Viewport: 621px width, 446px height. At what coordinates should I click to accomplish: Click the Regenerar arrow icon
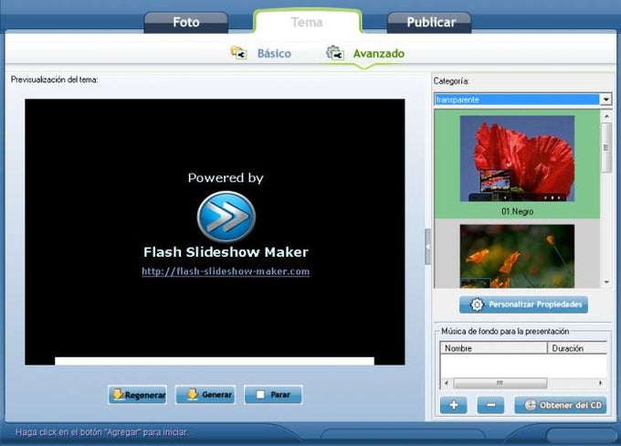pos(118,395)
